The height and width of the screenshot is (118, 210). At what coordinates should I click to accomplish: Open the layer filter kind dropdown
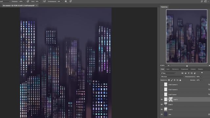point(168,73)
